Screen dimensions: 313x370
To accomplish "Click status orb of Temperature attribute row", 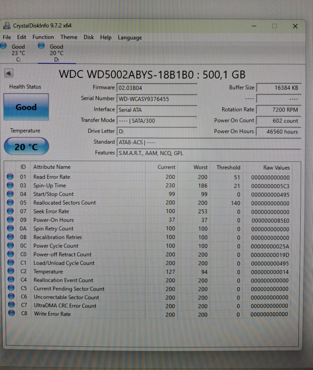I will tap(11, 271).
